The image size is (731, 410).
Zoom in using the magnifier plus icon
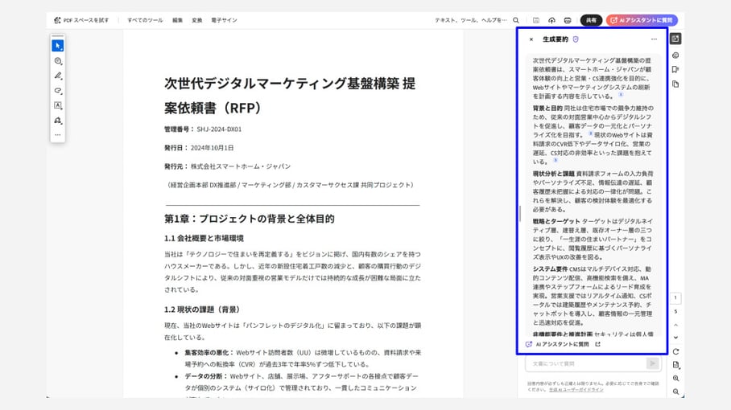675,378
